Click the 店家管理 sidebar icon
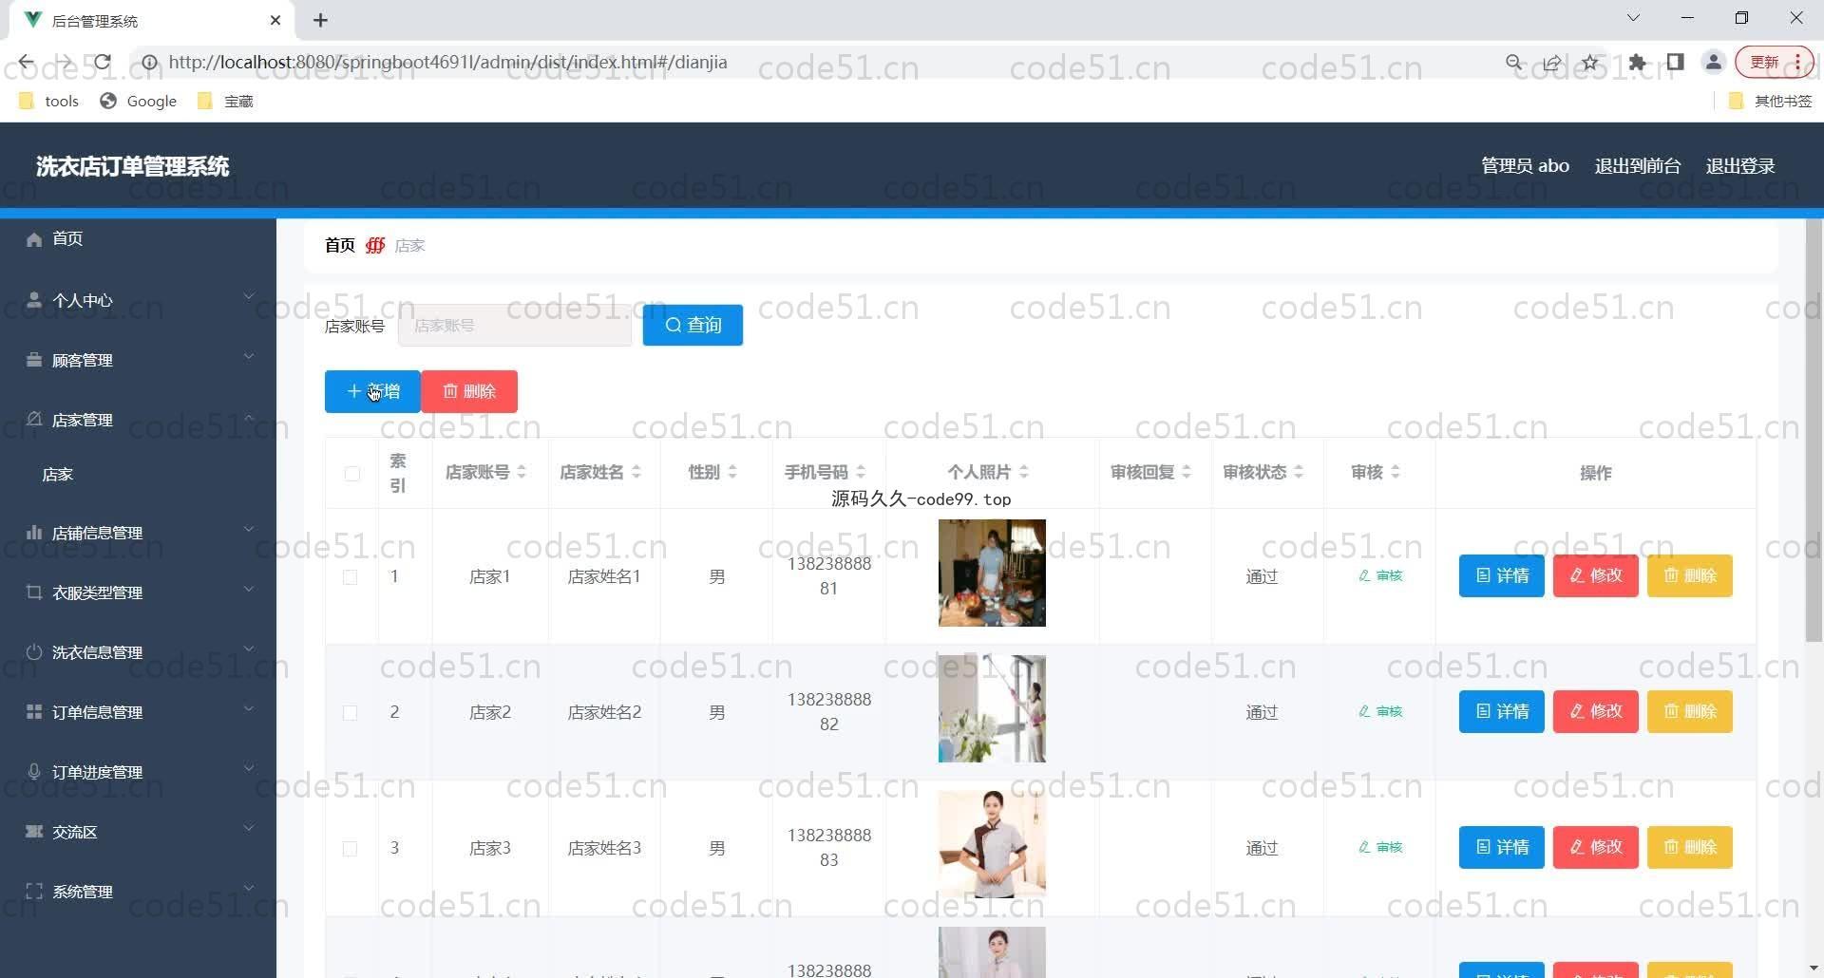 (x=34, y=420)
